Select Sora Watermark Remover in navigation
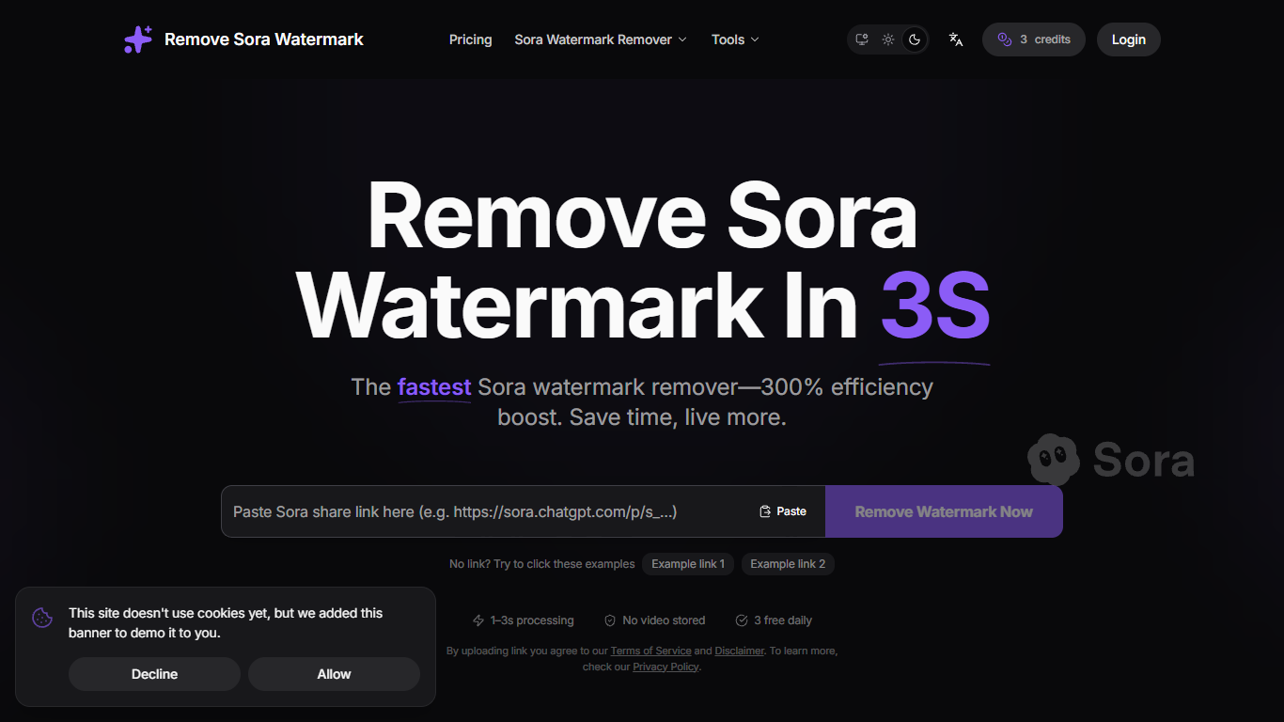 (593, 39)
